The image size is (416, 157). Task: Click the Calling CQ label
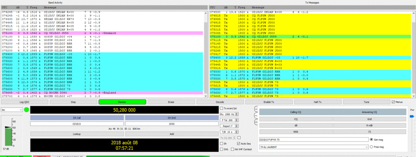pyautogui.click(x=295, y=112)
